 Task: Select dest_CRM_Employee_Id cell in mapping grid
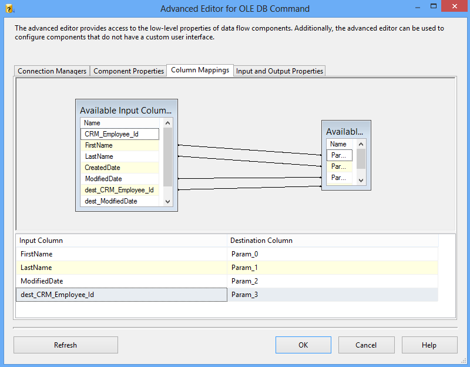[x=122, y=295]
